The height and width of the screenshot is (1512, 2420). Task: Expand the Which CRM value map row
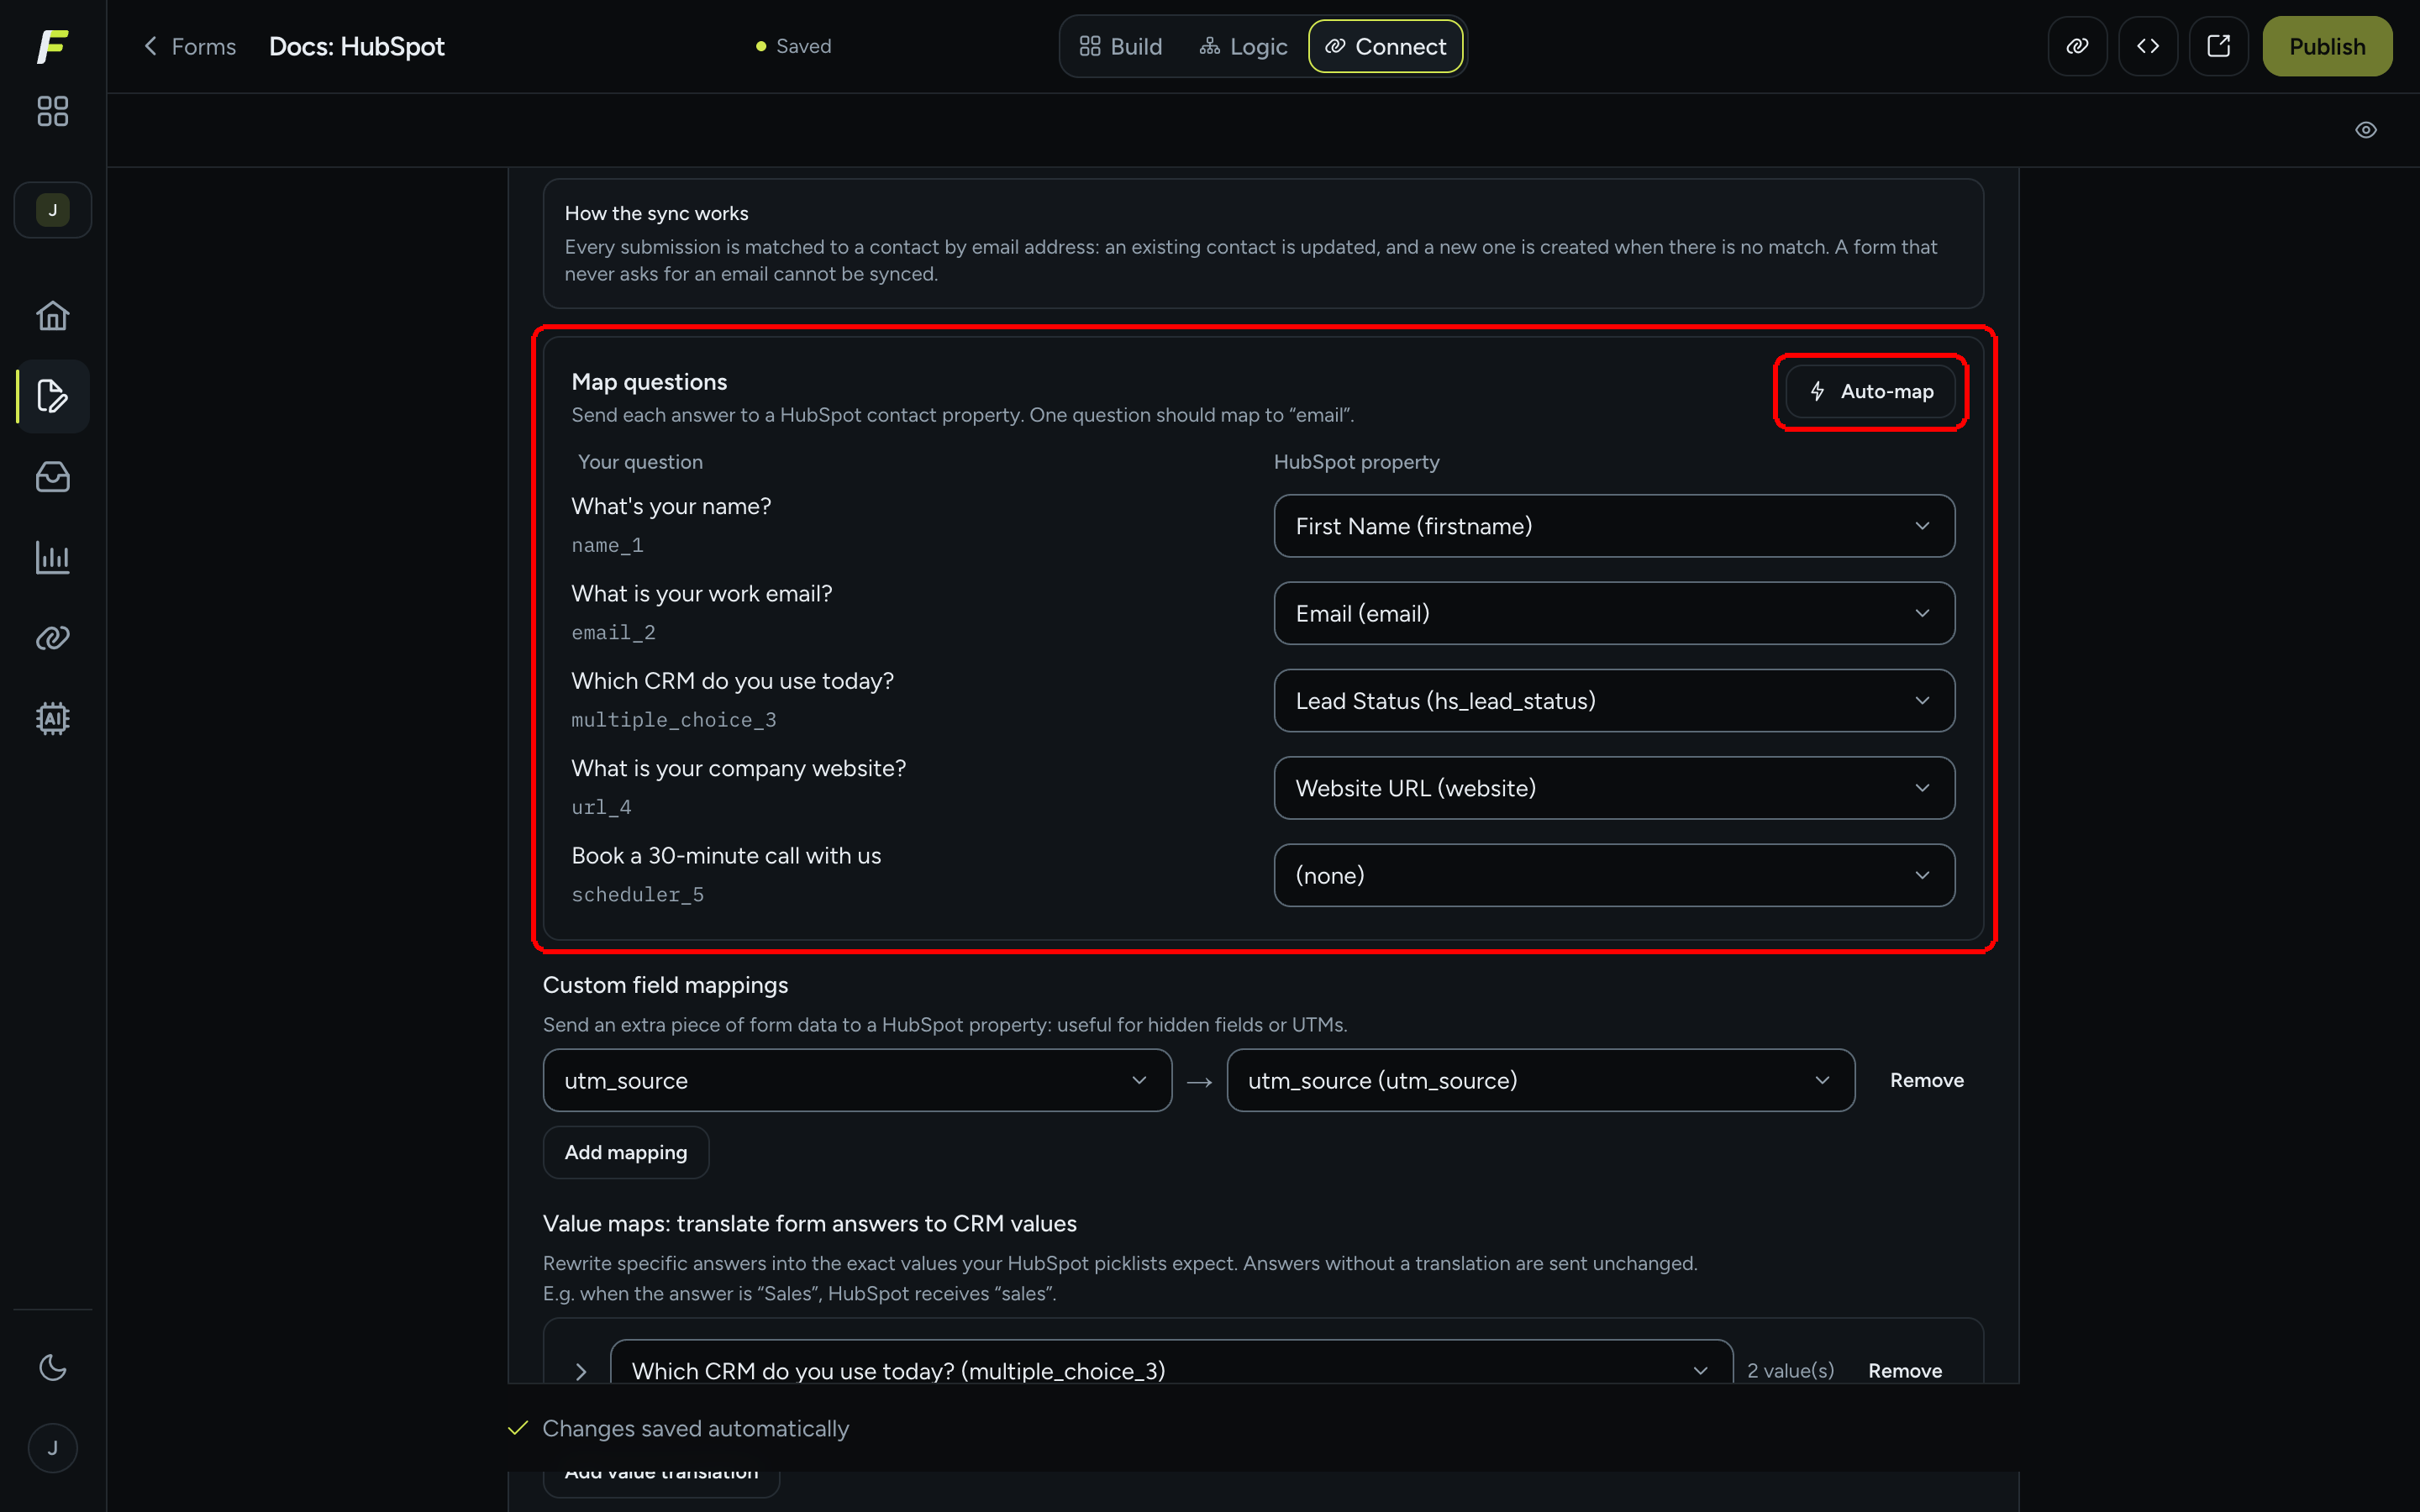[580, 1371]
